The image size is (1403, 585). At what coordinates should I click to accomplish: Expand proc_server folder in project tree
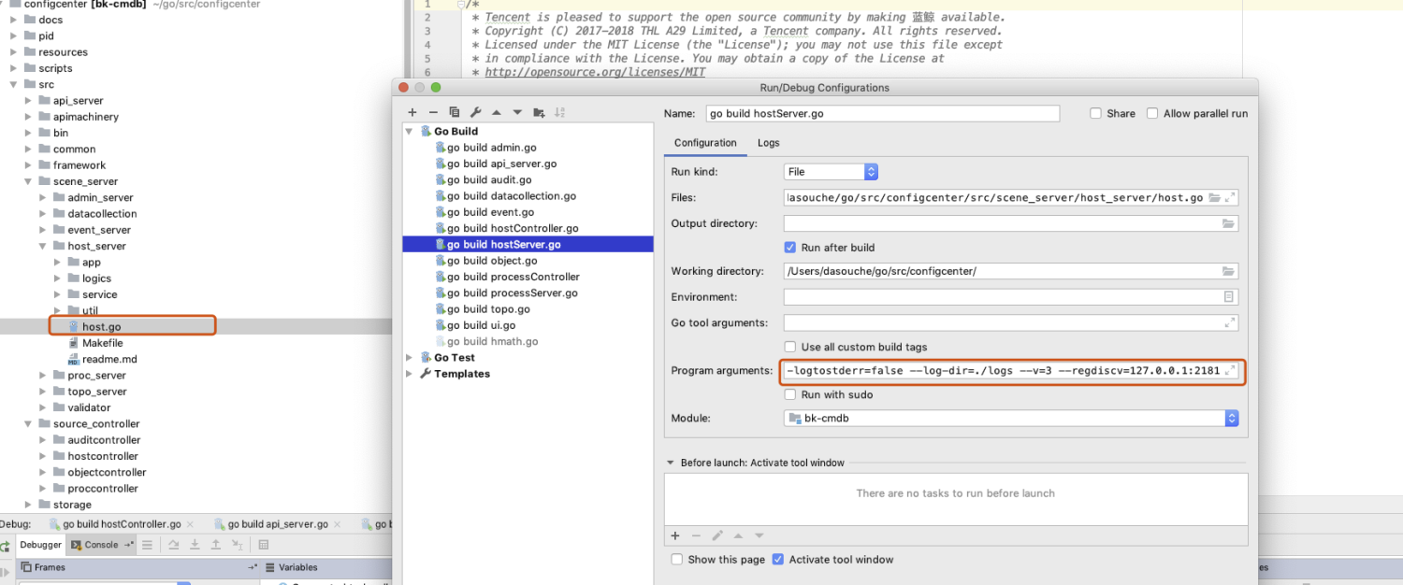coord(43,376)
